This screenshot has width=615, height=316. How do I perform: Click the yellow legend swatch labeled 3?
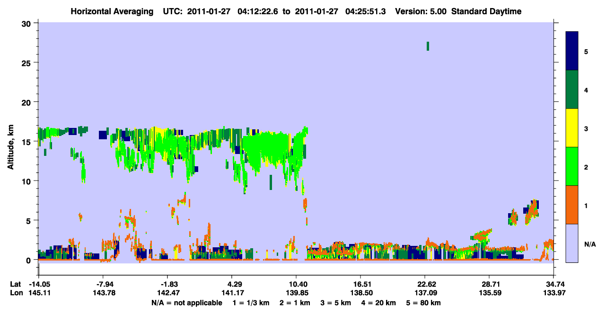tap(572, 128)
